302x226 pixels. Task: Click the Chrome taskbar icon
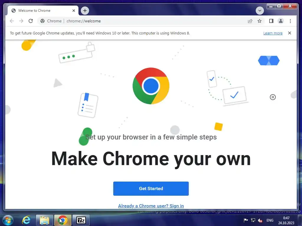point(63,220)
